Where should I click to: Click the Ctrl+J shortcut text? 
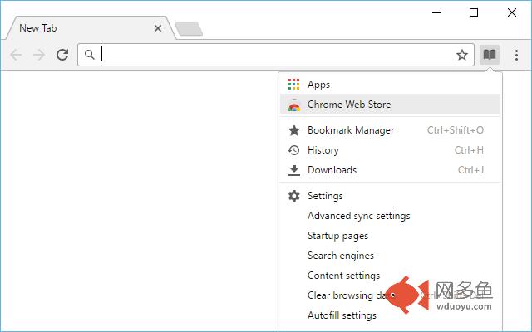[x=471, y=170]
